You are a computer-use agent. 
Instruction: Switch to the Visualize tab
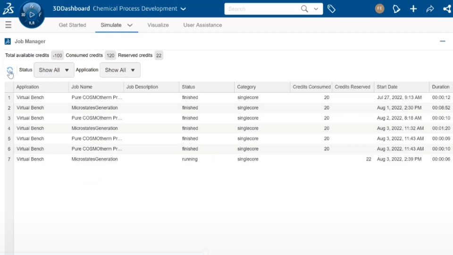(x=158, y=25)
